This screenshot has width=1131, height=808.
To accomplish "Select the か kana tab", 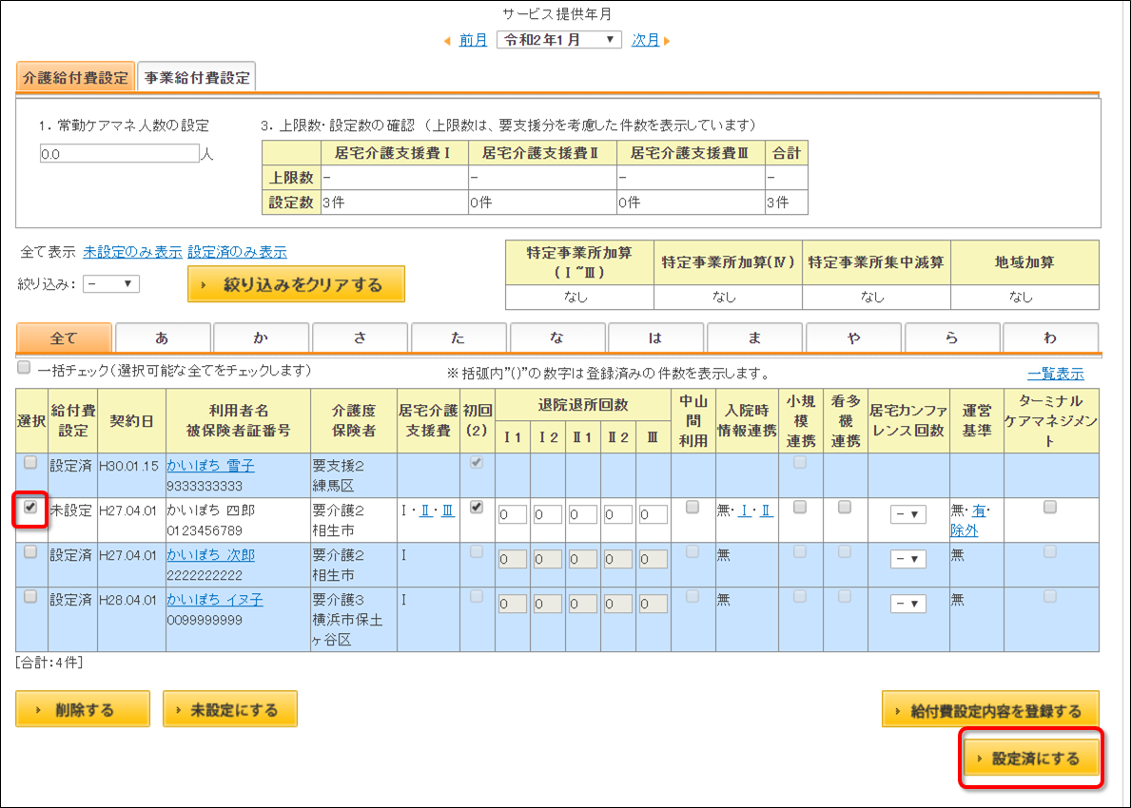I will [262, 338].
